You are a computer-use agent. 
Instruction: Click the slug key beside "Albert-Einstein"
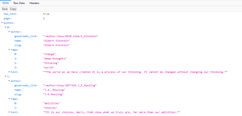coord(18,45)
